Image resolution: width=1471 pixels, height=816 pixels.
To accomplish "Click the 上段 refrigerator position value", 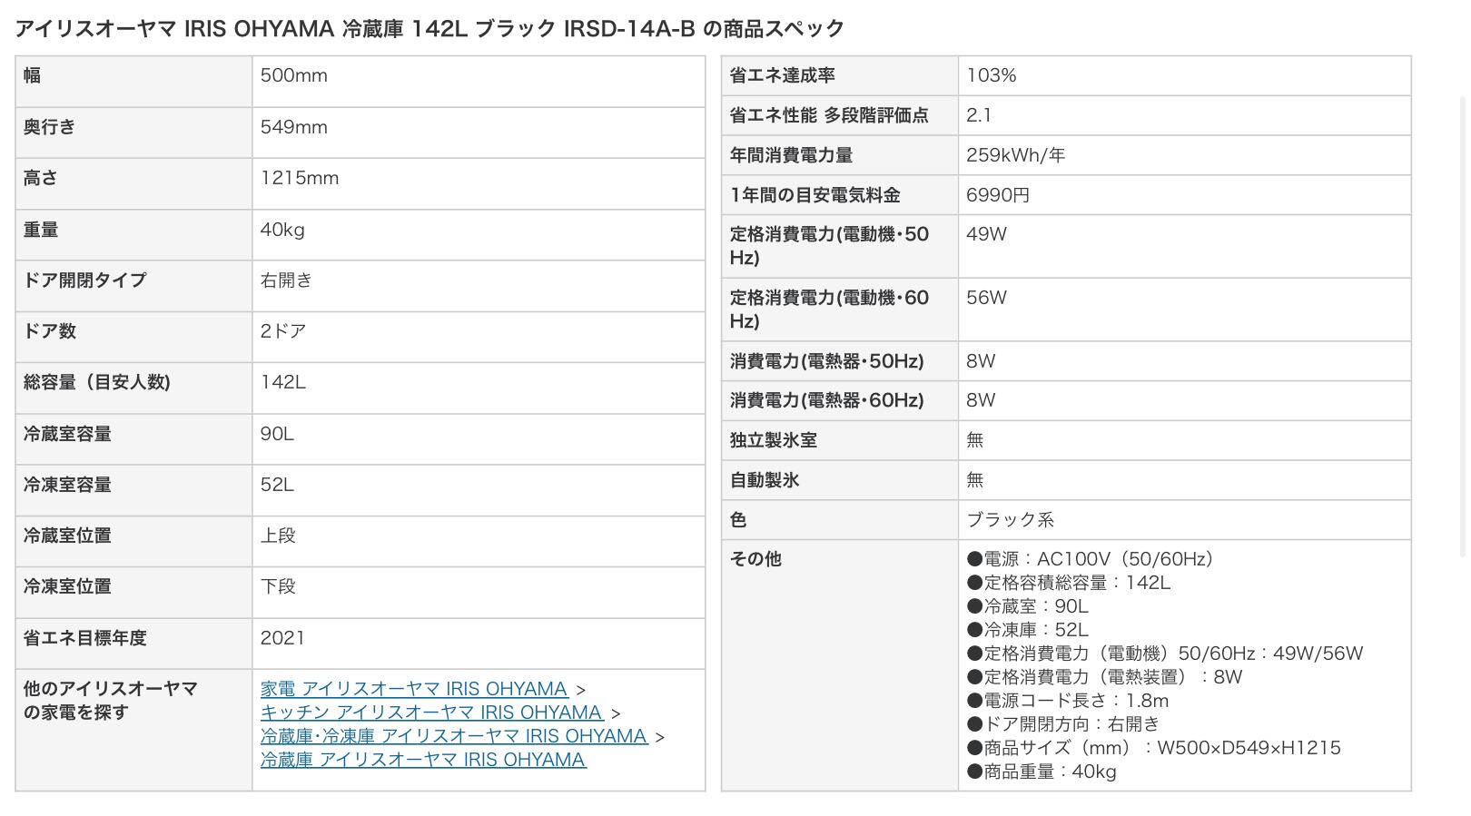I will coord(278,536).
